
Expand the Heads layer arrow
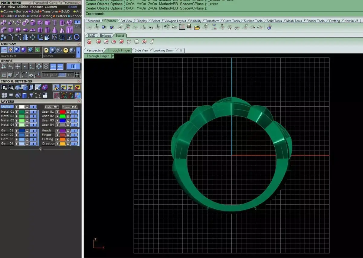coord(57,131)
